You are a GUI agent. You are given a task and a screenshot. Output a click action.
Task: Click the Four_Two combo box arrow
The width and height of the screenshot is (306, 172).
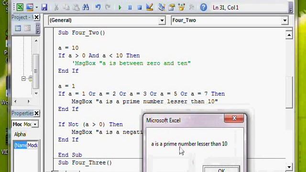point(285,21)
